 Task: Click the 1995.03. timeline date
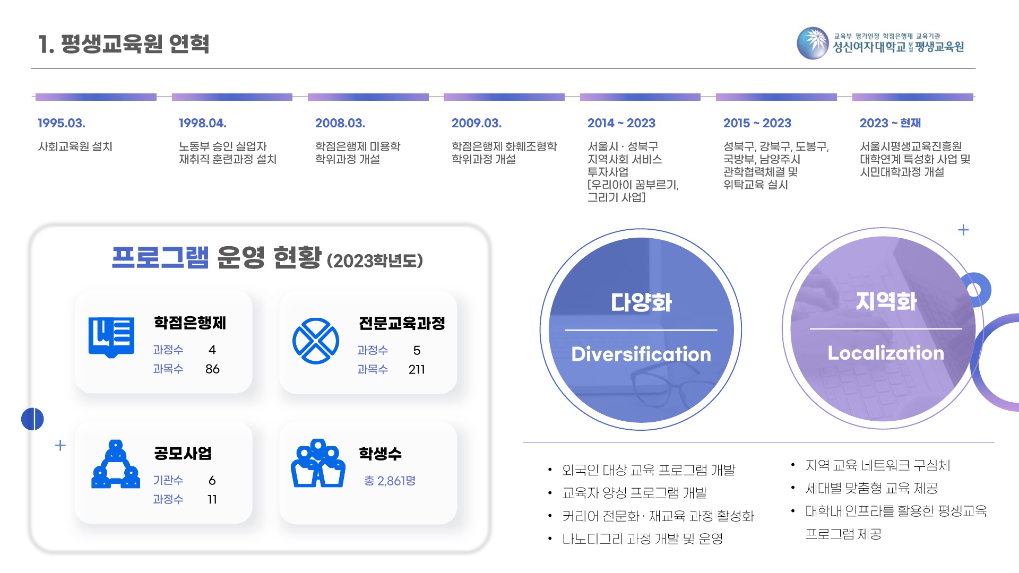(62, 123)
